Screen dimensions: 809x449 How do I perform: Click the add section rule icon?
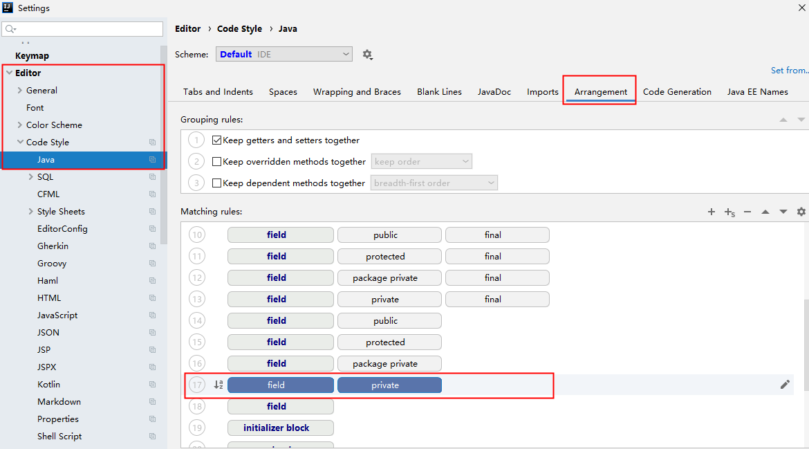coord(729,212)
